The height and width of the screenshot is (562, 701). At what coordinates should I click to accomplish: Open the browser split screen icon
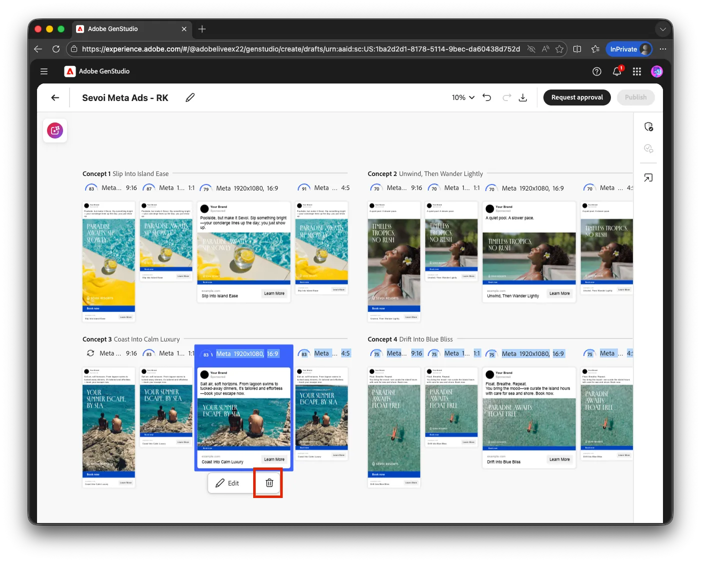[577, 49]
